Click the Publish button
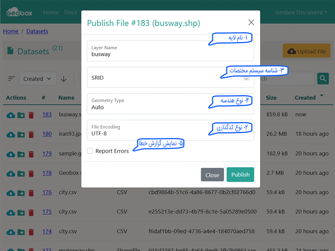Screen dimensions: 335x251 click(240, 175)
